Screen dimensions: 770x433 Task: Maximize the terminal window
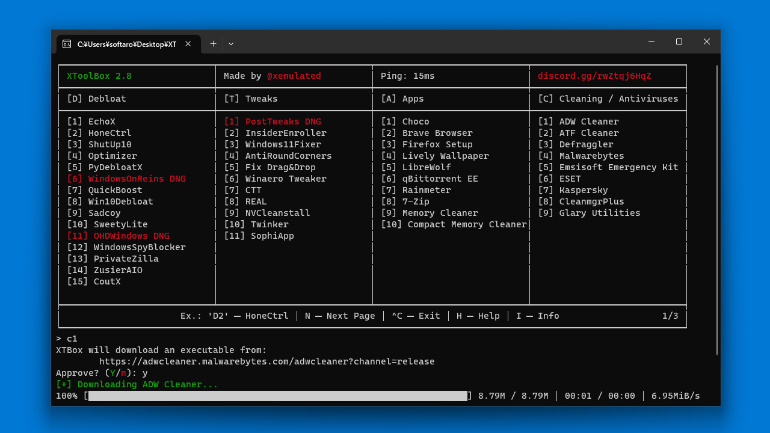tap(679, 41)
